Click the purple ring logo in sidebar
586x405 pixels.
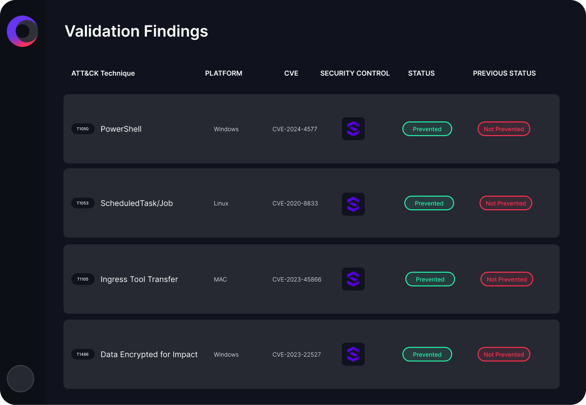pos(22,31)
